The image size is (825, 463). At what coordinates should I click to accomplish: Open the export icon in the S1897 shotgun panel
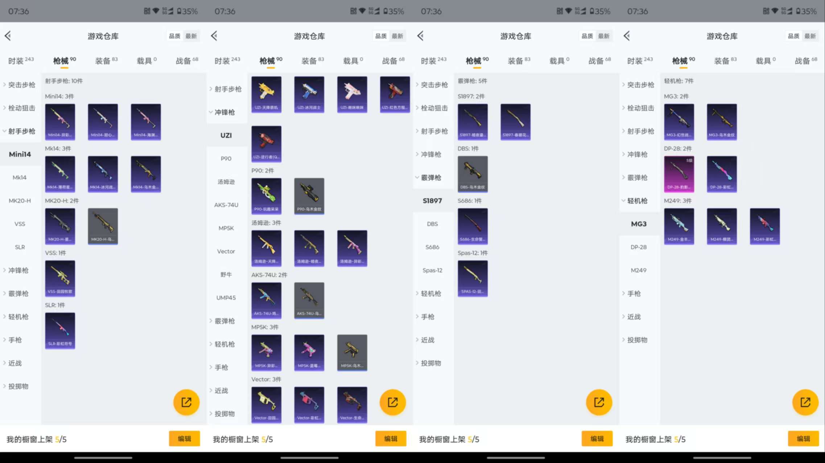pos(599,402)
